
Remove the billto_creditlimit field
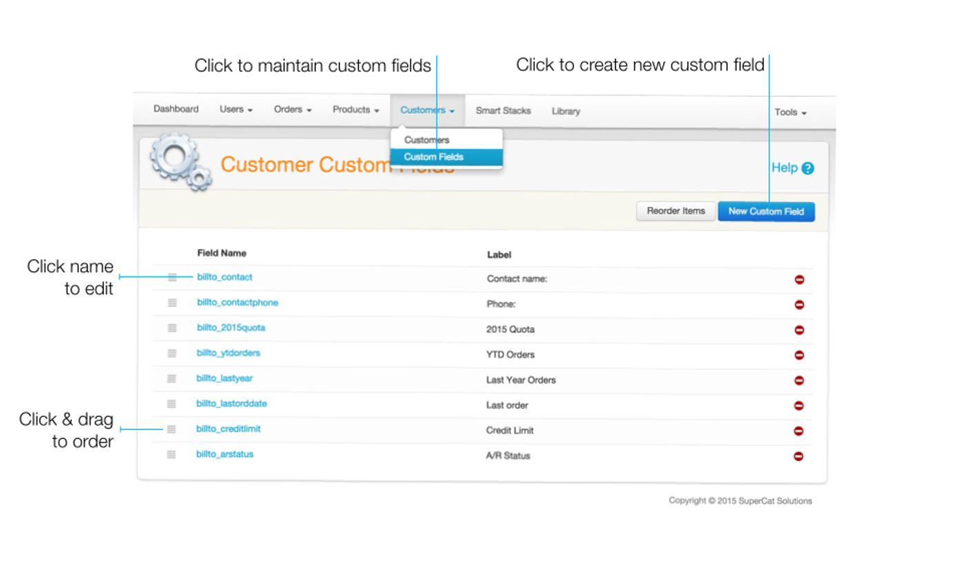[x=799, y=431]
